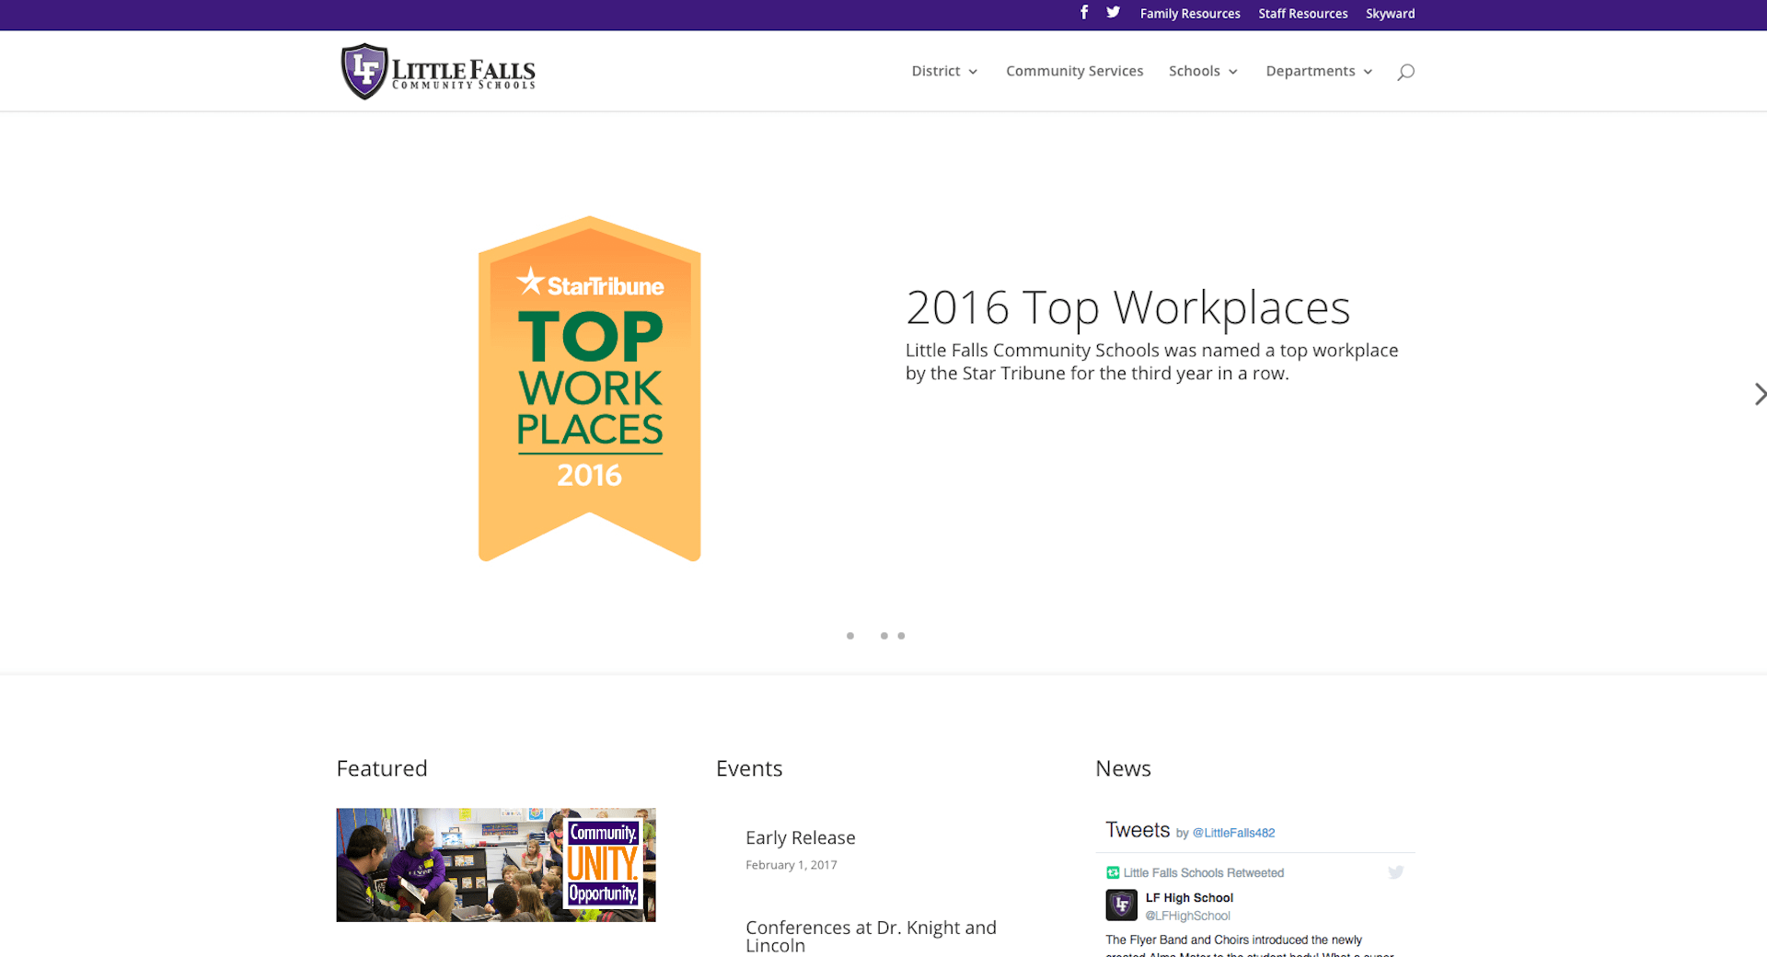Viewport: 1767px width, 957px height.
Task: Click the slide description about Star Tribune
Action: tap(1151, 362)
